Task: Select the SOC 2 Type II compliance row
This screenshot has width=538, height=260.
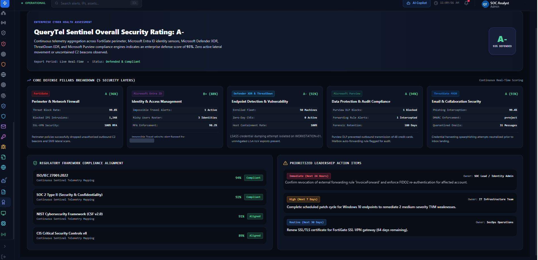Action: click(x=150, y=197)
